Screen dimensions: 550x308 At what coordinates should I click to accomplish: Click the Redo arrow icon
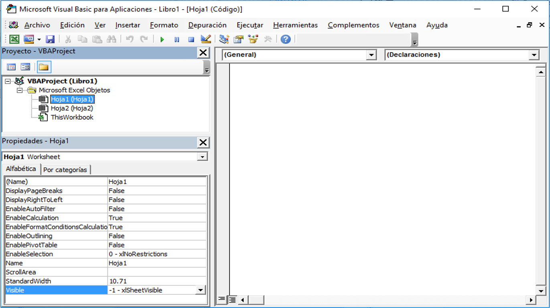[144, 39]
